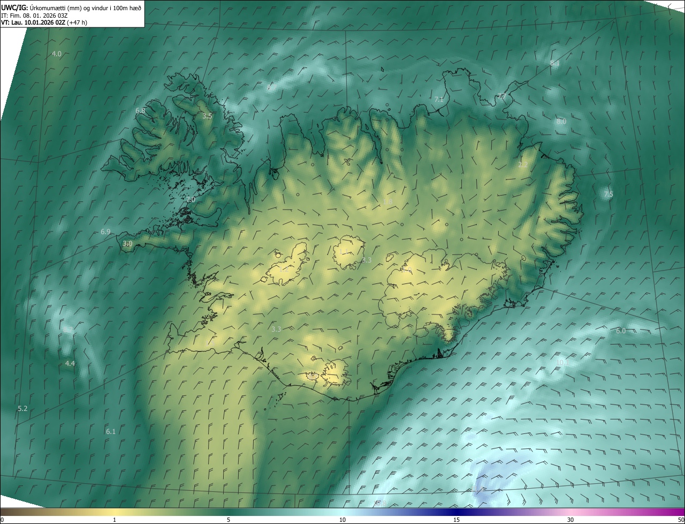Click the '6.1' value label on the map
The image size is (685, 524).
pos(111,431)
